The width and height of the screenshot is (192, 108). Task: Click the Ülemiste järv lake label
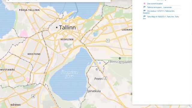point(70,74)
